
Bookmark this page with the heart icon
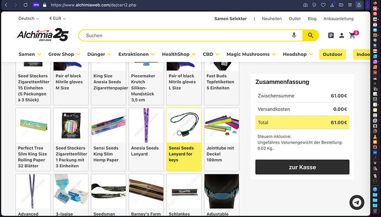[323, 5]
